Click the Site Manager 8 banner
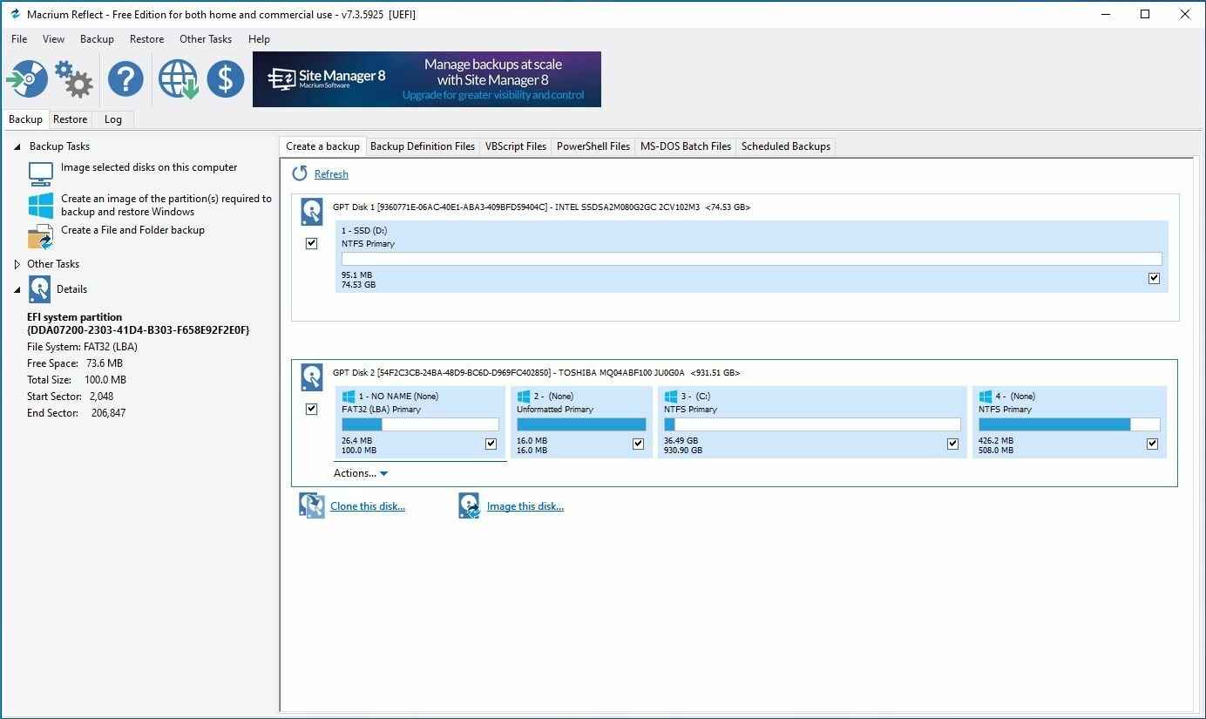 coord(427,79)
